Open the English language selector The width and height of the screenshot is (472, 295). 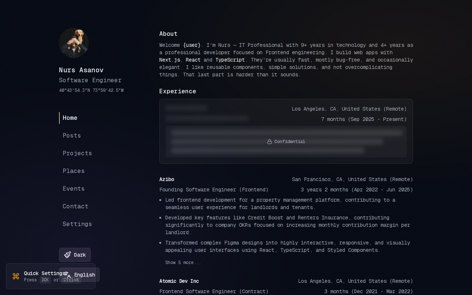[x=79, y=275]
